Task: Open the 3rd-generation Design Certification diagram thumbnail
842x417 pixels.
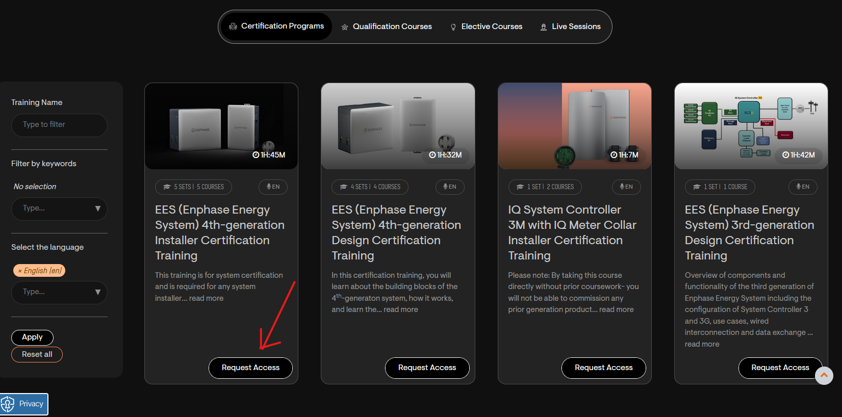Action: (751, 126)
